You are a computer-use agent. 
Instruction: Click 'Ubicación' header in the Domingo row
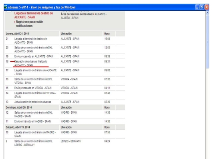[x=66, y=107]
